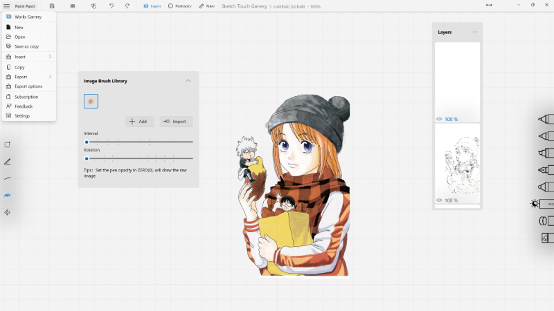Click the hamburger menu icon
This screenshot has height=311, width=554.
pyautogui.click(x=6, y=6)
